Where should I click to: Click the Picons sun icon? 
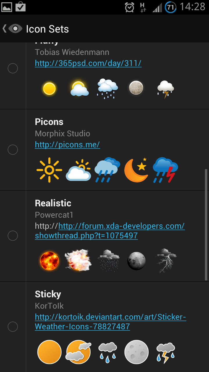point(49,170)
